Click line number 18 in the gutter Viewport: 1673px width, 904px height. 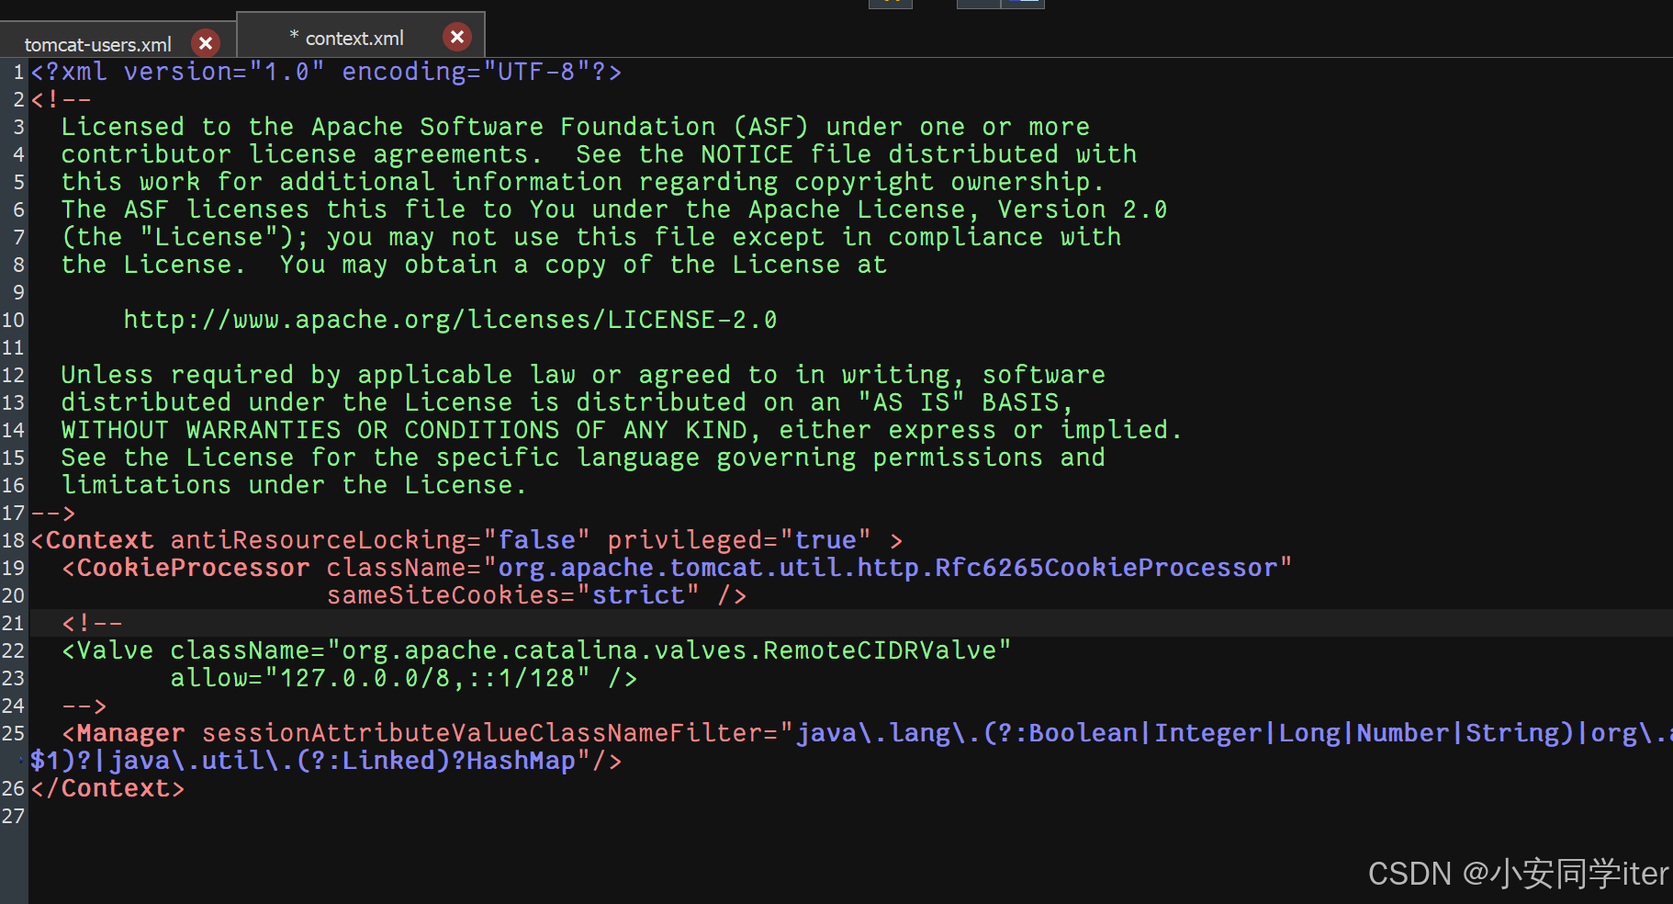pyautogui.click(x=13, y=540)
